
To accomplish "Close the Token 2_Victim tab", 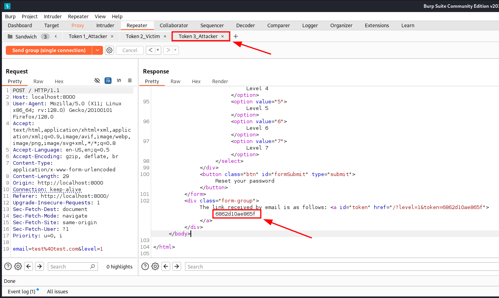I will 165,37.
